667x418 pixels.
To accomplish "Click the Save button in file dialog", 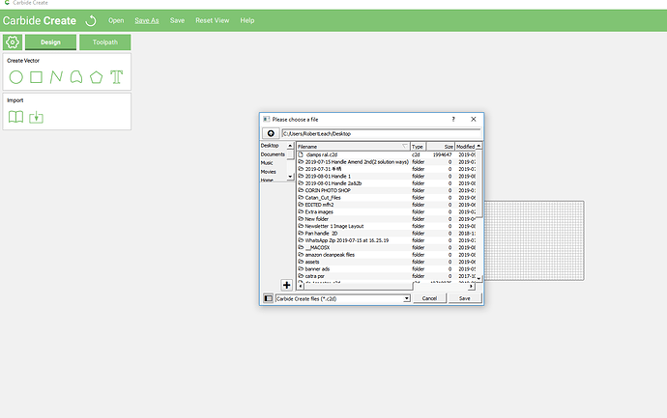I will 465,298.
